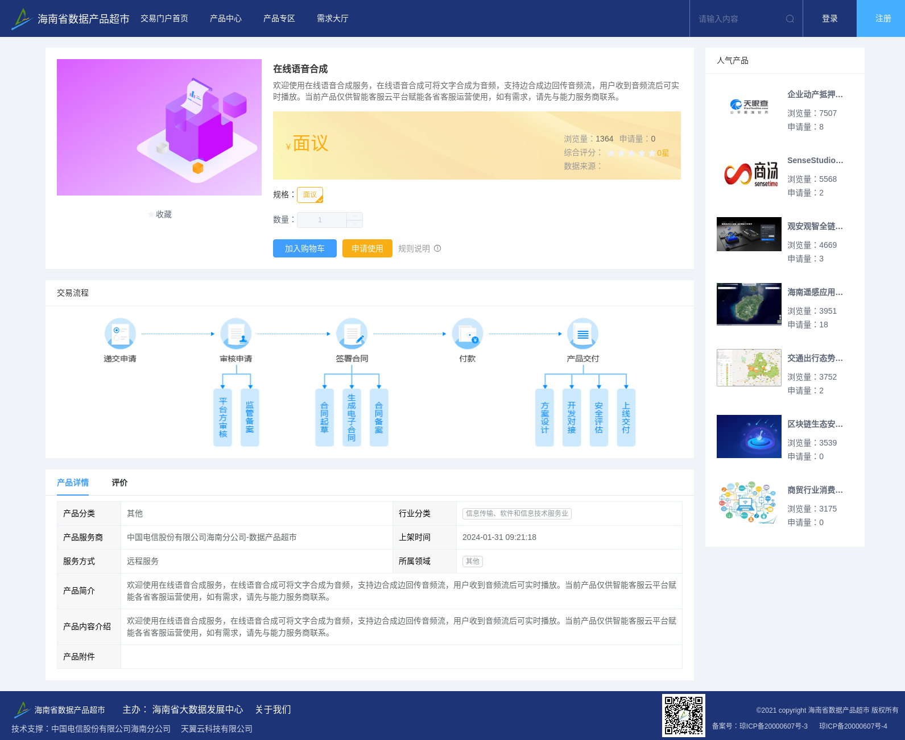This screenshot has width=905, height=740.
Task: Click the footer logo icon
Action: coord(22,709)
